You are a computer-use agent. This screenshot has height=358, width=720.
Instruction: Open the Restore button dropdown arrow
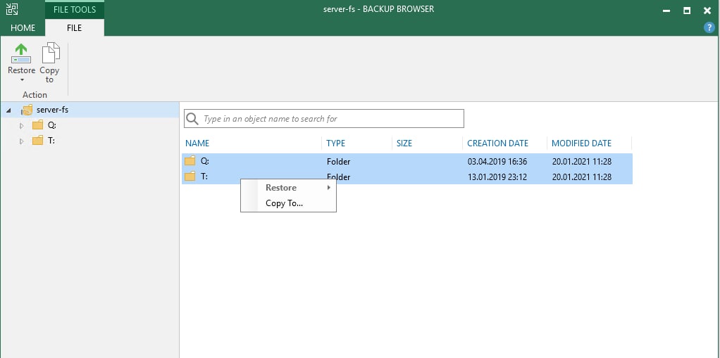click(21, 79)
